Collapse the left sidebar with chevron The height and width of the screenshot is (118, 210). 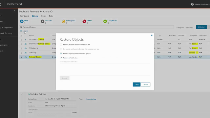pos(14,10)
